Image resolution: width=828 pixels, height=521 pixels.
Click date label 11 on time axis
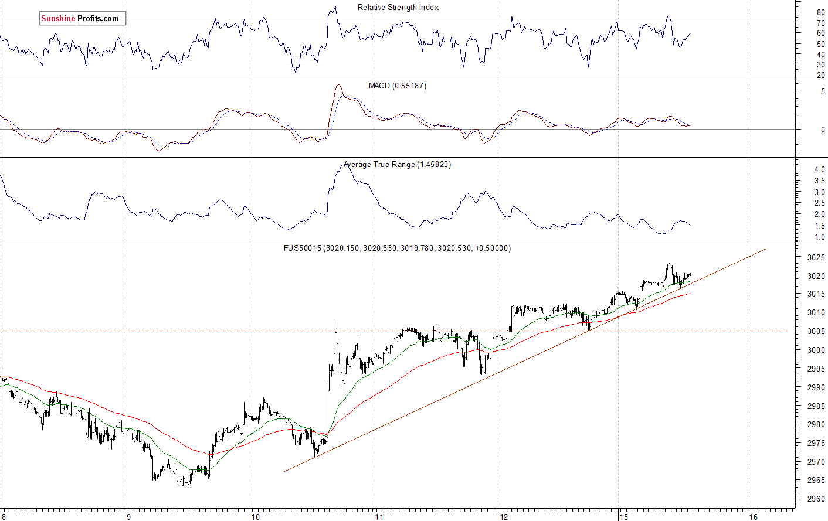(x=379, y=517)
